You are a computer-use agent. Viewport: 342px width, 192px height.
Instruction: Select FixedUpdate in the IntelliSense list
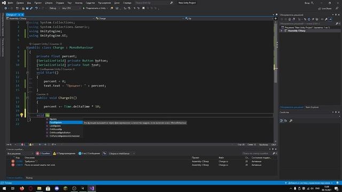[64, 123]
